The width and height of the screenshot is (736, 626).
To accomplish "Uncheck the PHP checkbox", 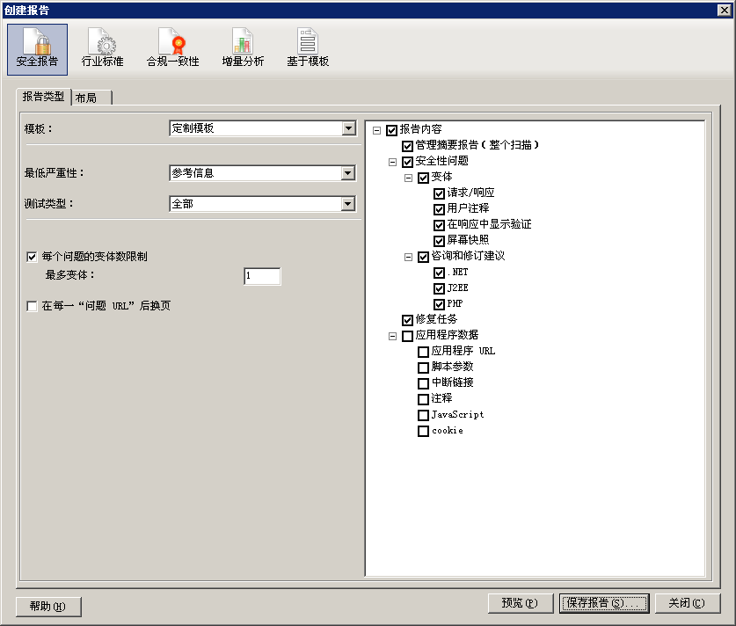I will (439, 304).
